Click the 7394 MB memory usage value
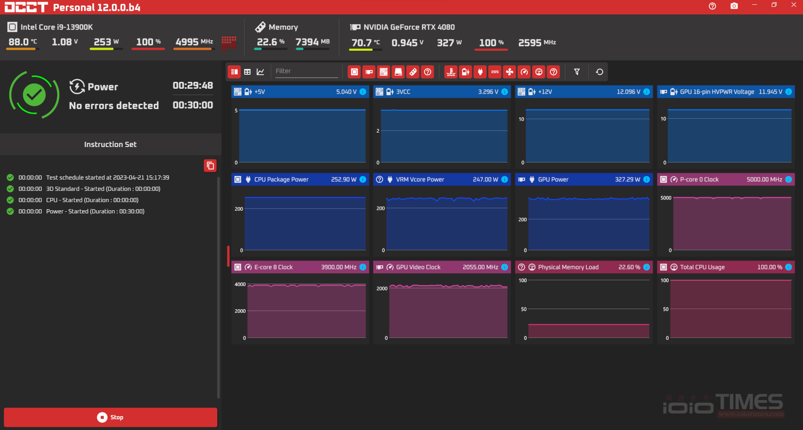 pos(313,42)
